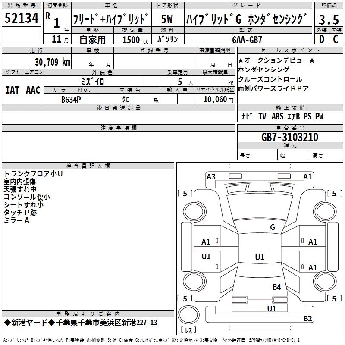Click the U1 dent marker on roof
Image resolution: width=345 pixels, height=345 pixels.
(x=259, y=257)
